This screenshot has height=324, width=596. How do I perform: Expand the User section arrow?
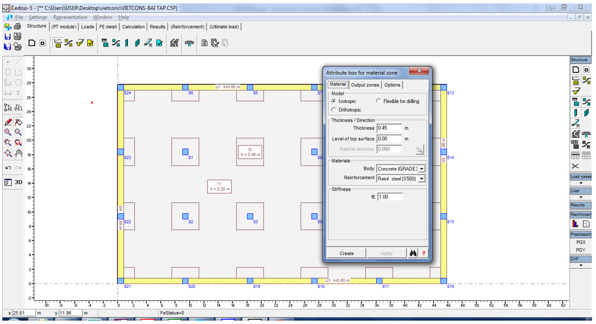(581, 197)
